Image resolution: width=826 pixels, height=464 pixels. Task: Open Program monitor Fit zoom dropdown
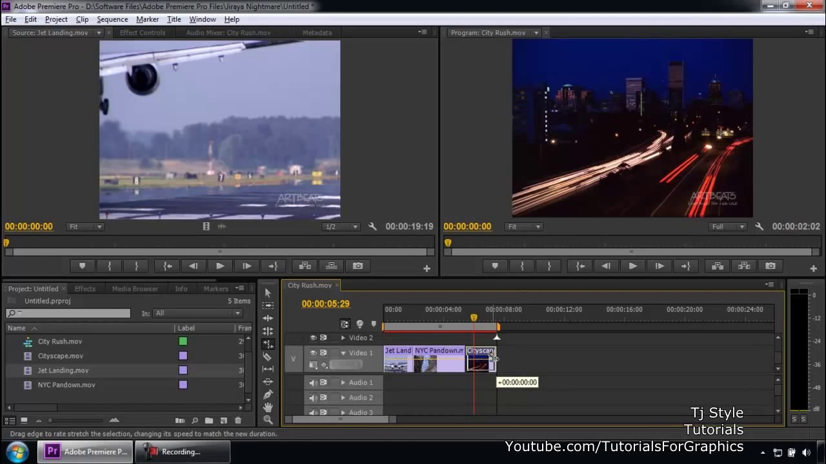pos(524,227)
